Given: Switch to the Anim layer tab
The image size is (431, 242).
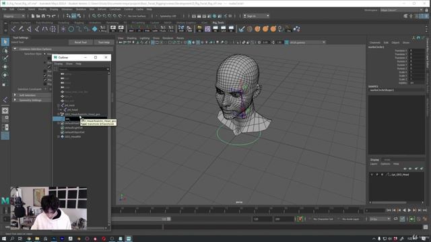Looking at the screenshot, I should (387, 160).
